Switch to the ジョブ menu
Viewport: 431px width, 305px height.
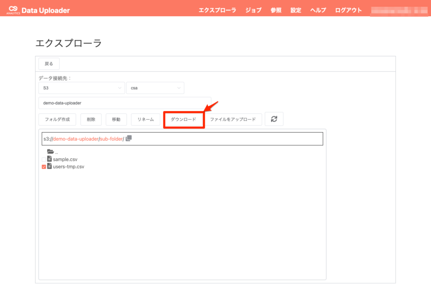(x=253, y=10)
